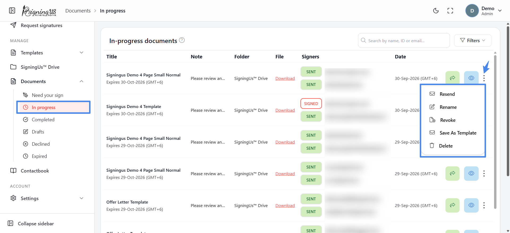Click sidebar toggle icon beside logo
The height and width of the screenshot is (233, 510).
click(12, 11)
